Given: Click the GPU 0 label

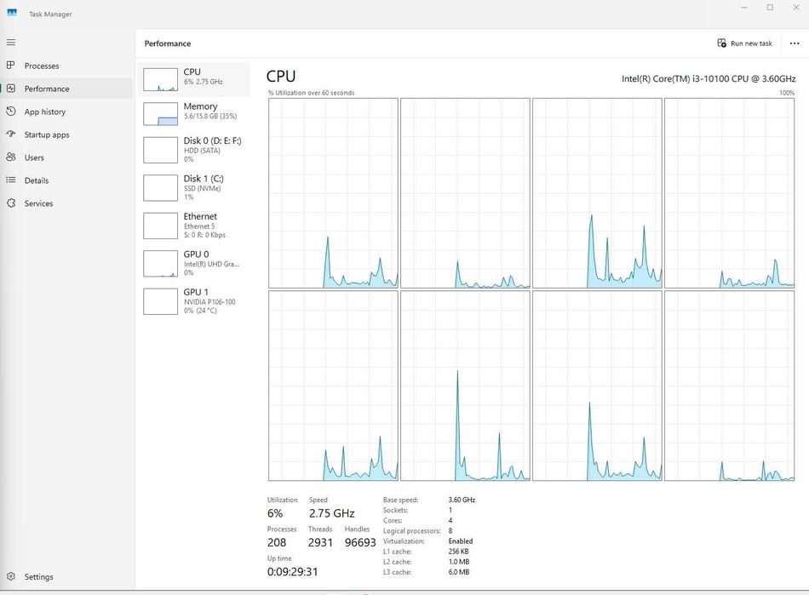Looking at the screenshot, I should tap(196, 255).
